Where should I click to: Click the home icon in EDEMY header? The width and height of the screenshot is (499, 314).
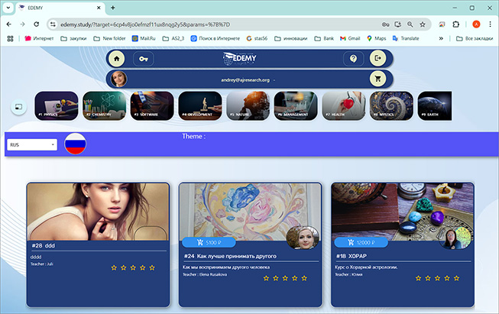[116, 59]
